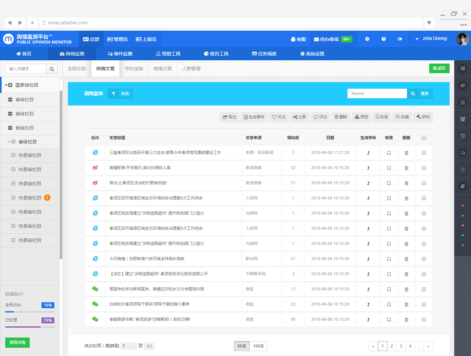Click the list icon atop right sidebar
Screen dimensions: 471x356
pyautogui.click(x=462, y=69)
